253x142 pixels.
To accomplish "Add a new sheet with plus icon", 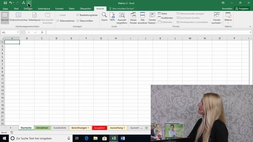I will pyautogui.click(x=147, y=128).
